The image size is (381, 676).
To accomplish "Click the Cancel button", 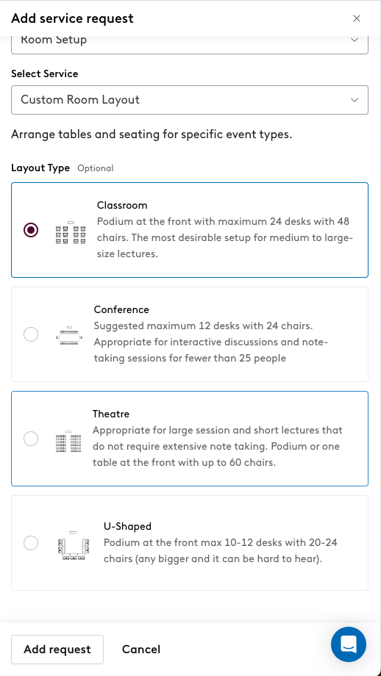I will click(141, 650).
